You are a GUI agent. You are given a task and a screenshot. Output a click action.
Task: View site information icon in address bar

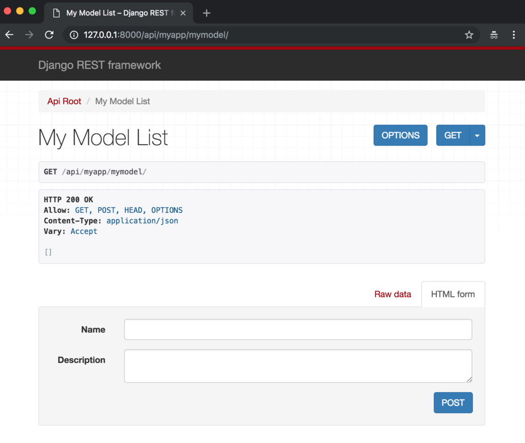pyautogui.click(x=74, y=35)
